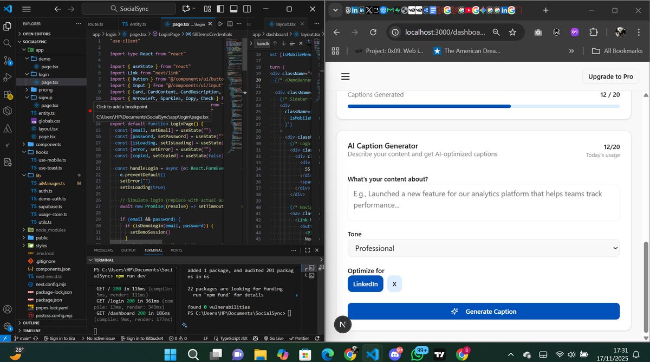The height and width of the screenshot is (362, 650).
Task: Open the split editor icon next to page.tsx
Action: tap(230, 23)
